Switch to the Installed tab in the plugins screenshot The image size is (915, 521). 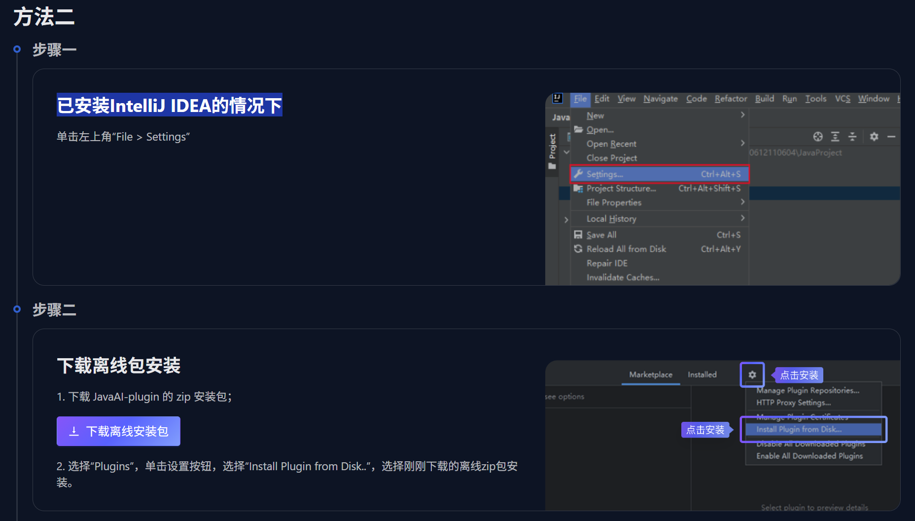(x=702, y=374)
